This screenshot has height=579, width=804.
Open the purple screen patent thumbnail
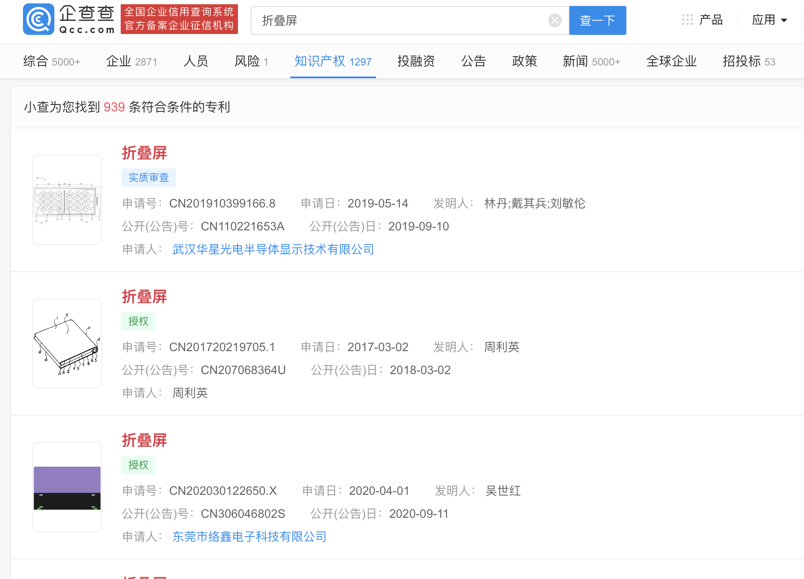click(x=67, y=487)
